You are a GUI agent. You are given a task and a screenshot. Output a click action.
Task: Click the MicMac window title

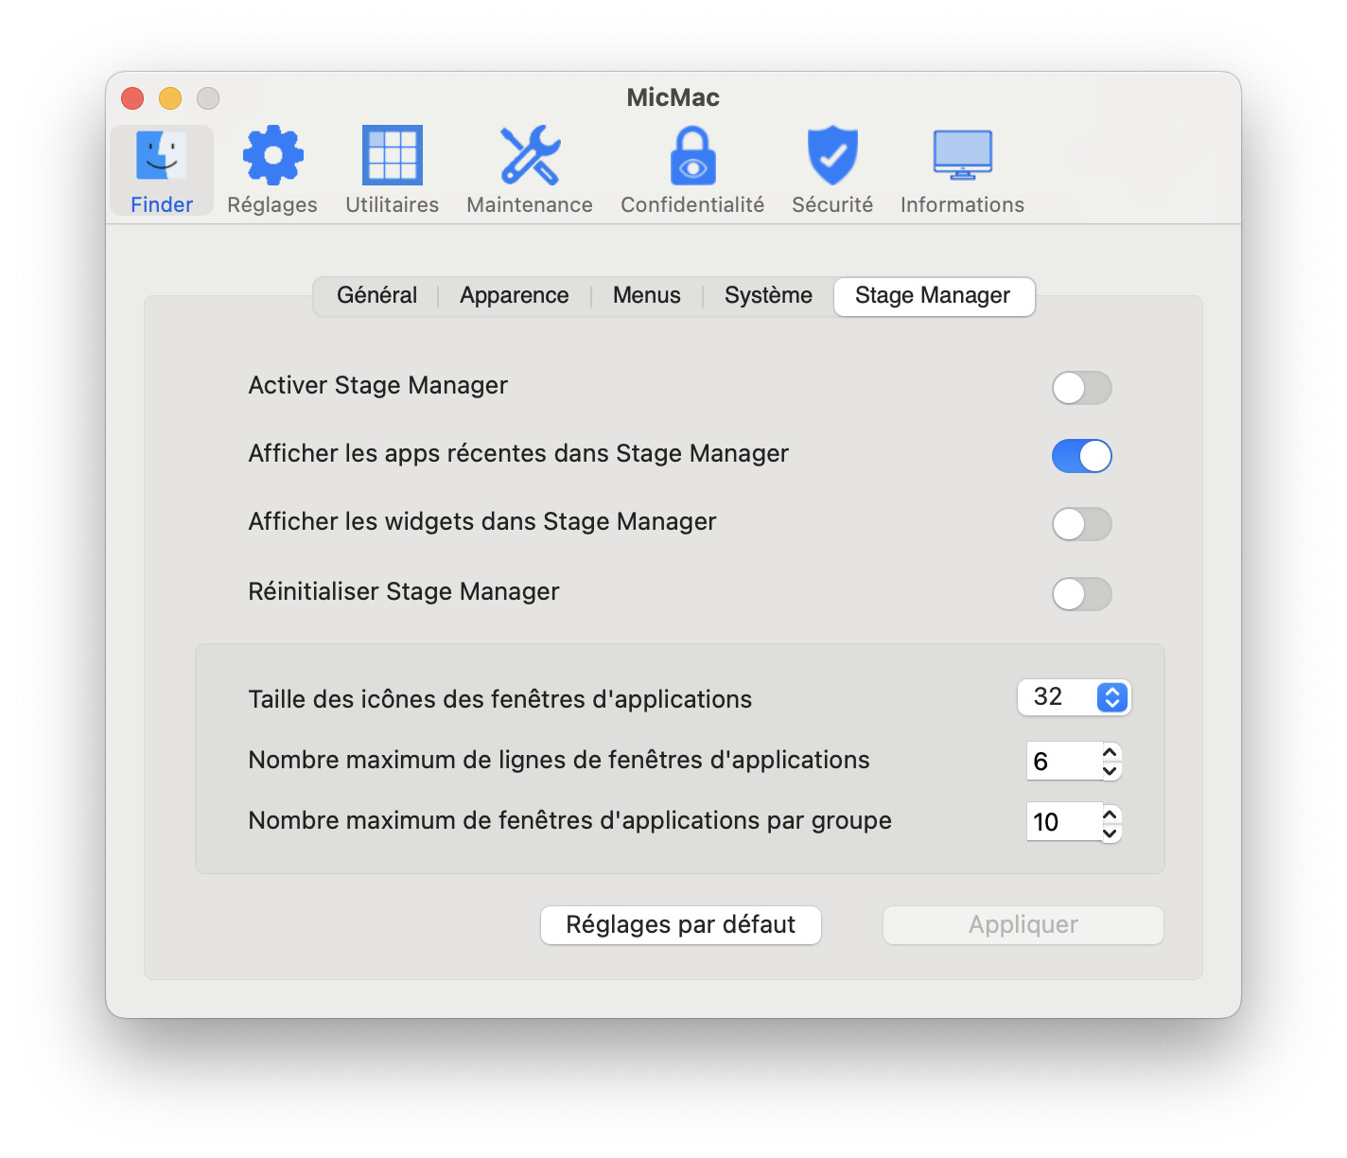click(673, 97)
